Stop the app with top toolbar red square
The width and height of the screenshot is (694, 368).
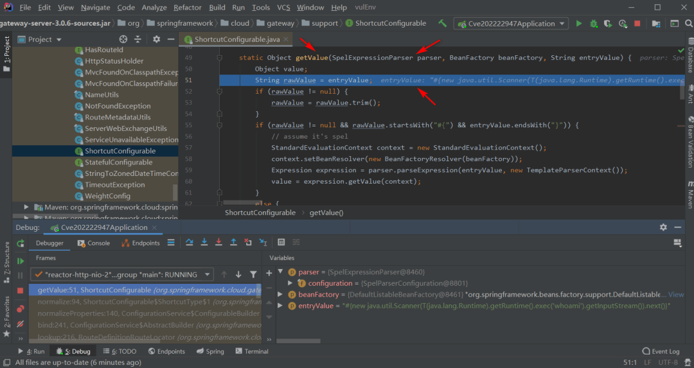coord(637,24)
